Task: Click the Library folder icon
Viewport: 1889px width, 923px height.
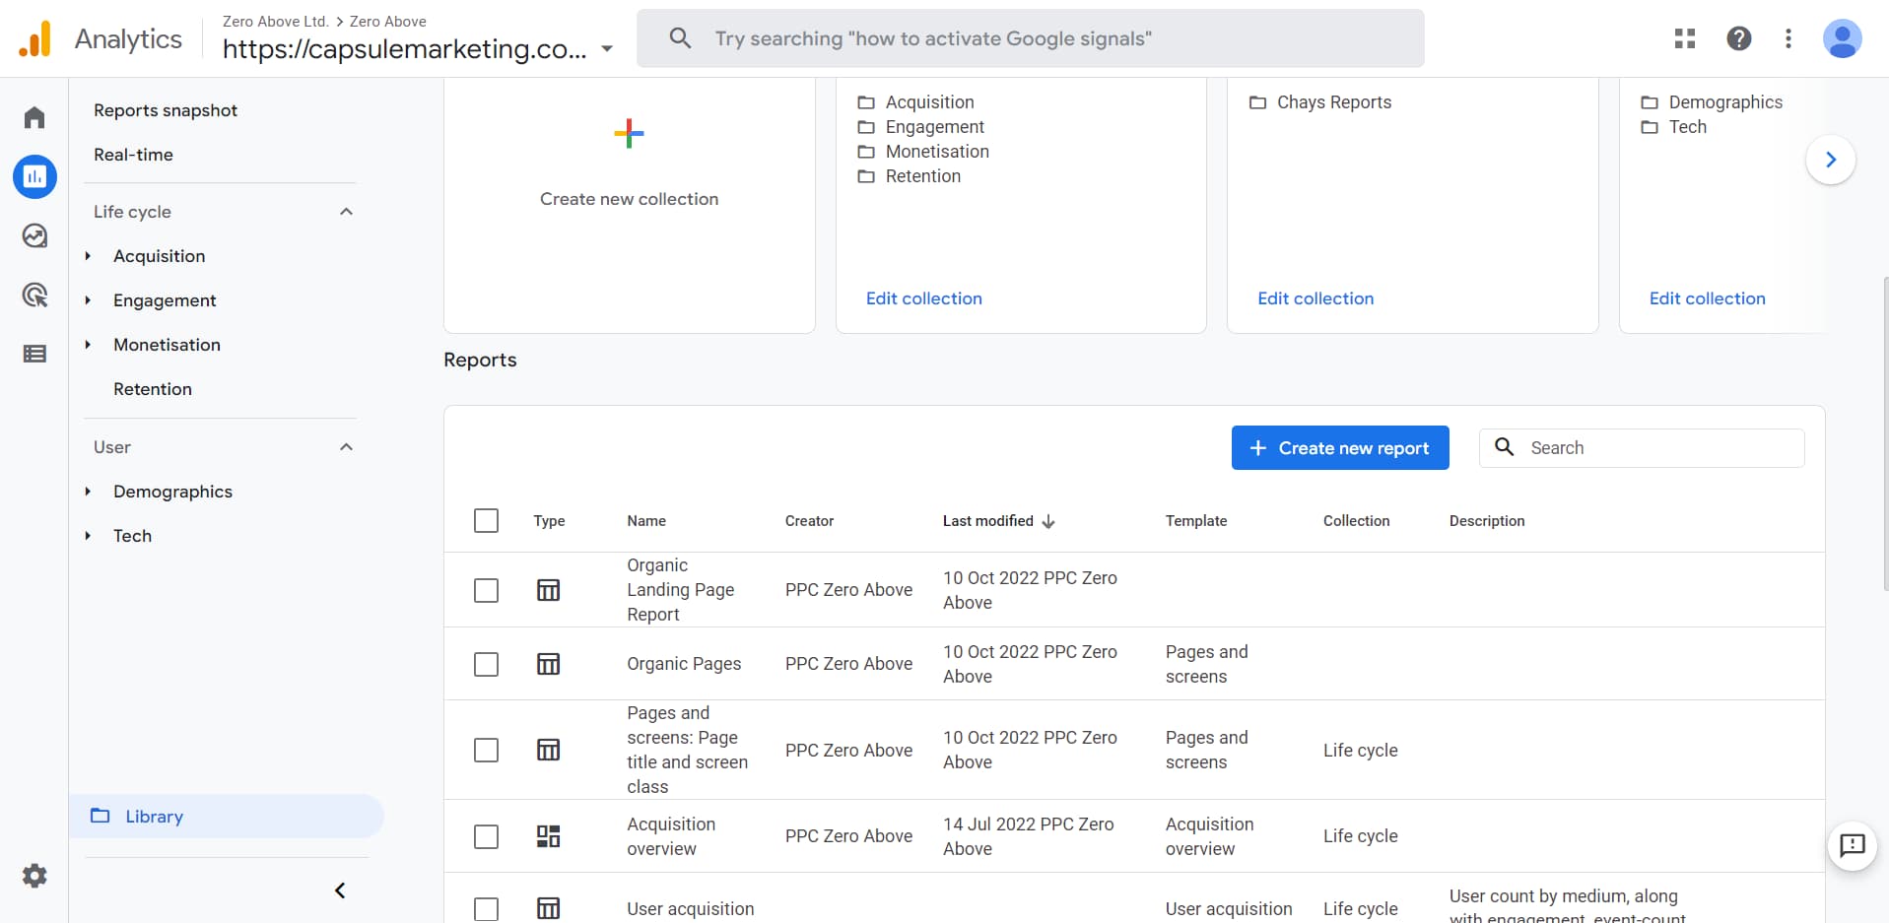Action: point(101,816)
